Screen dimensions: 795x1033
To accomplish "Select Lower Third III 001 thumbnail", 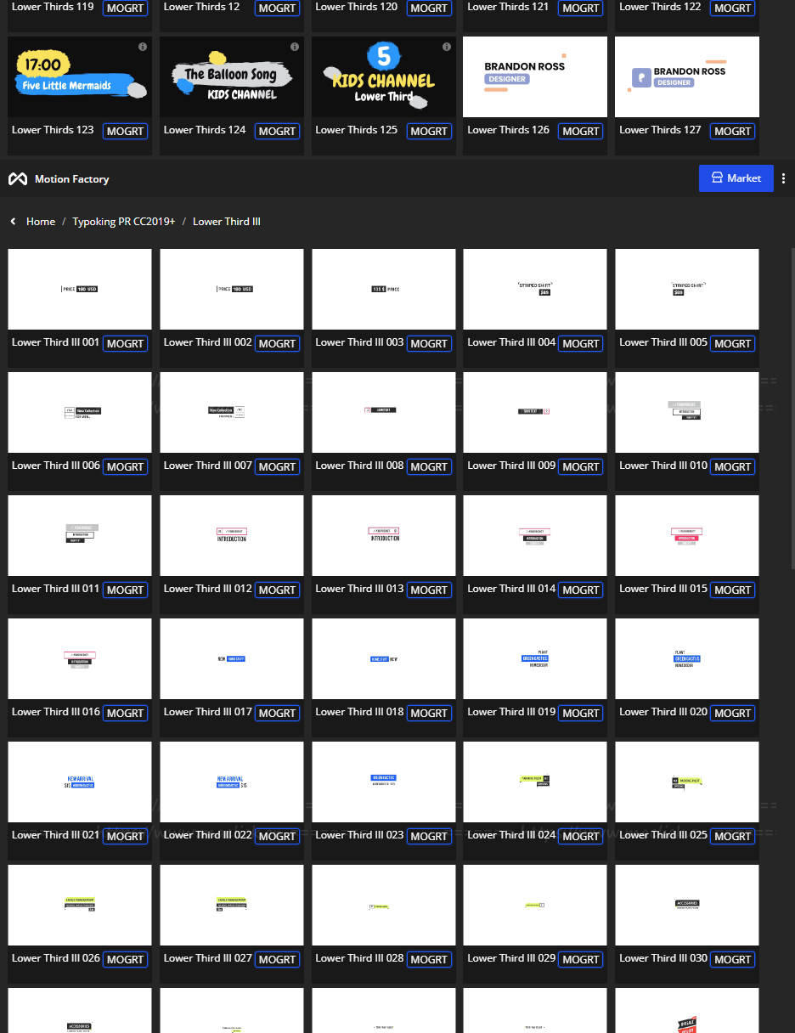I will click(x=80, y=289).
